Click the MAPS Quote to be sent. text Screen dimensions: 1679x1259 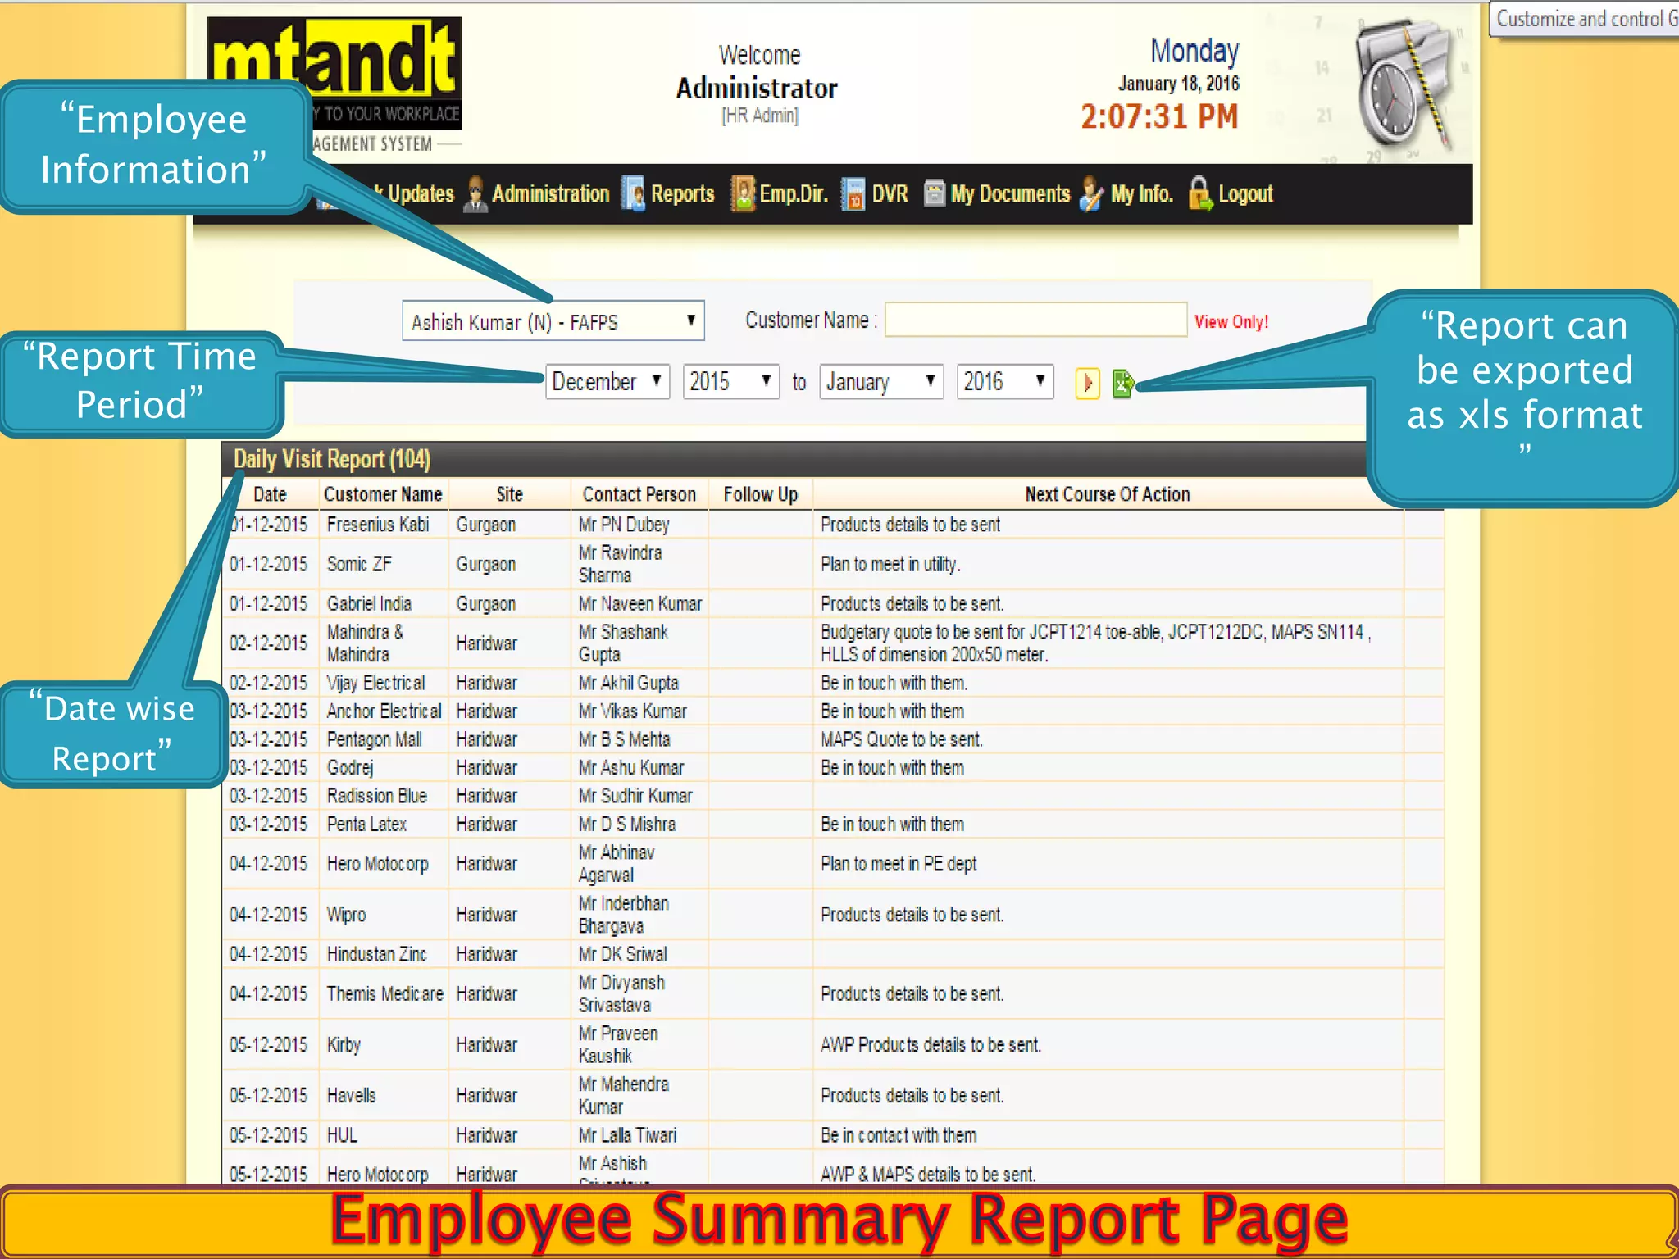902,739
